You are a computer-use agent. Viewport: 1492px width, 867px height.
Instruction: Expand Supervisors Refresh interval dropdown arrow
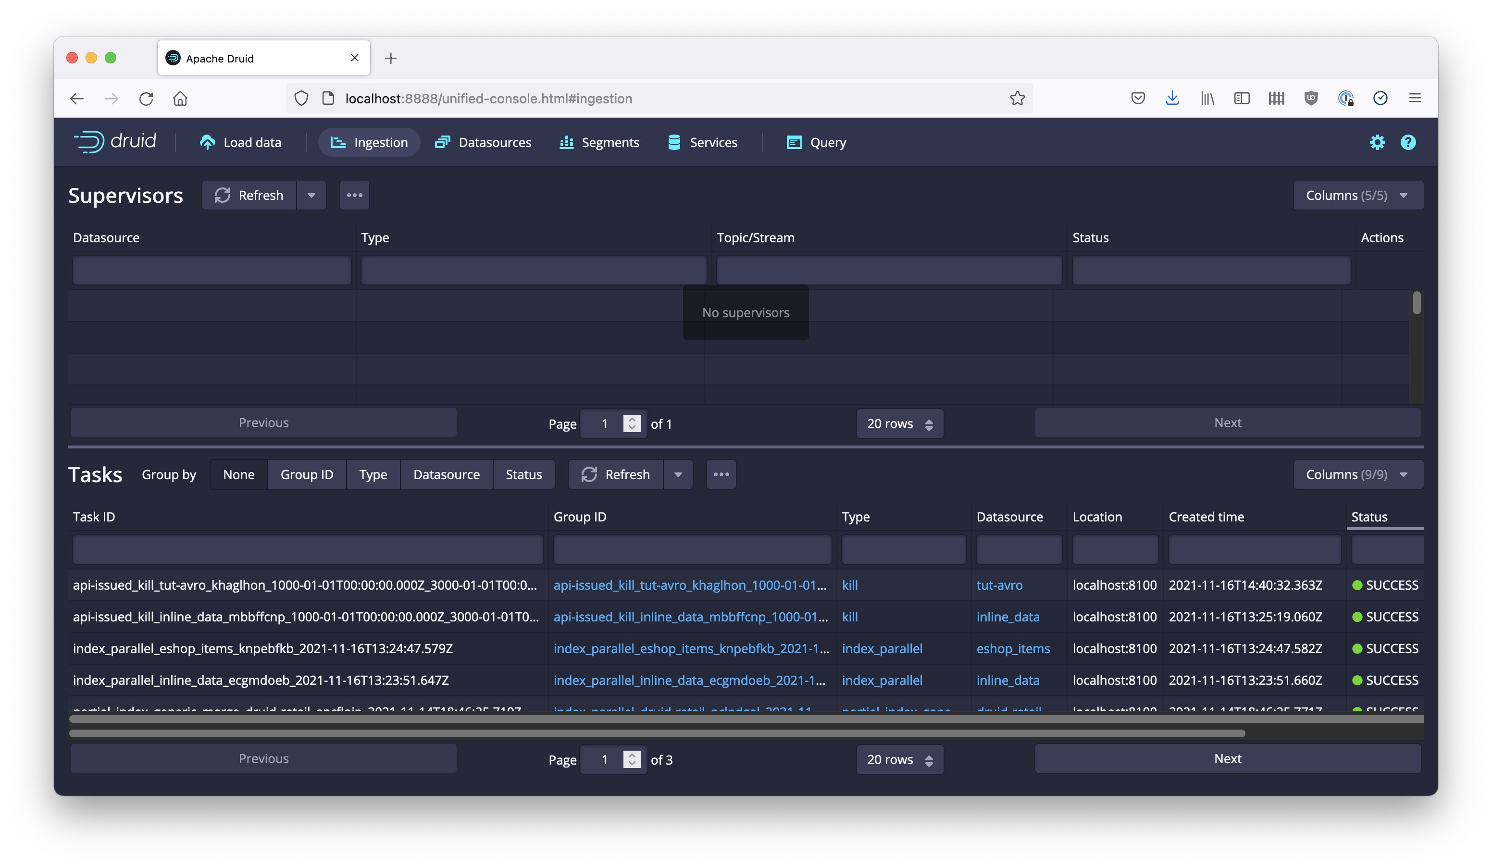click(x=311, y=195)
